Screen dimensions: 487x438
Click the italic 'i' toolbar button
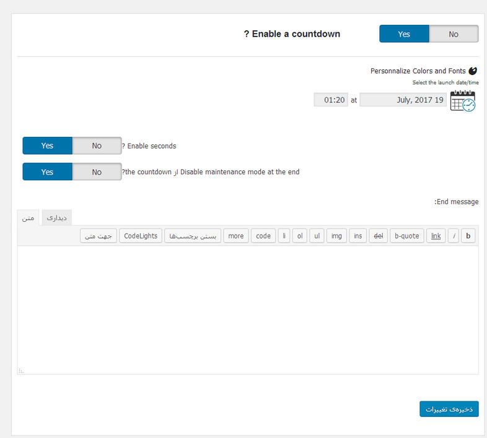tap(454, 236)
